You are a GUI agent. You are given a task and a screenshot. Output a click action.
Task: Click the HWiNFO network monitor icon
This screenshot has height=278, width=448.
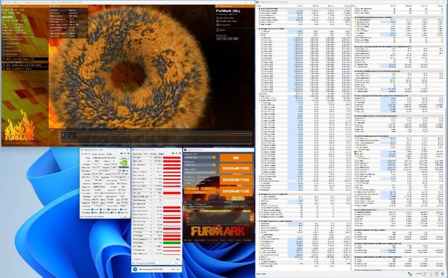[x=410, y=274]
